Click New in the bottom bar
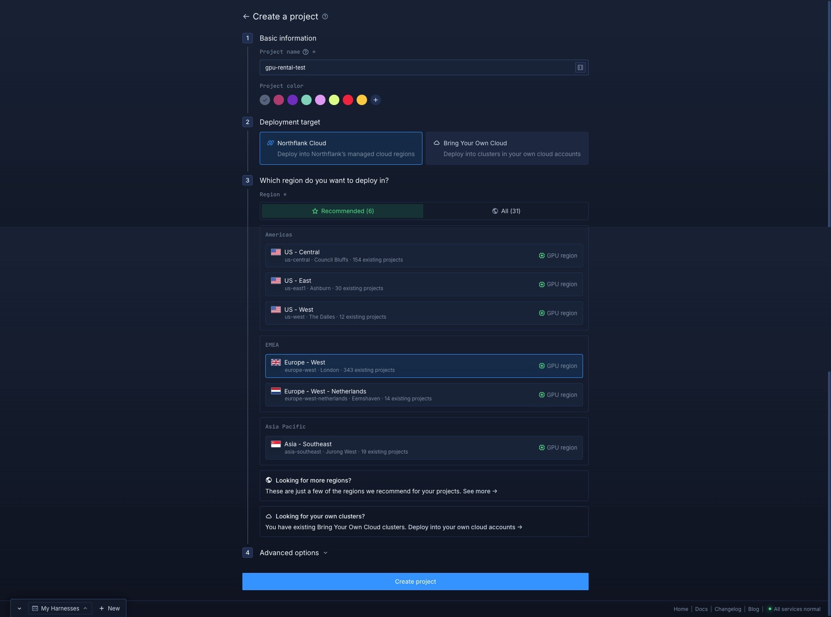Image resolution: width=831 pixels, height=617 pixels. click(110, 608)
